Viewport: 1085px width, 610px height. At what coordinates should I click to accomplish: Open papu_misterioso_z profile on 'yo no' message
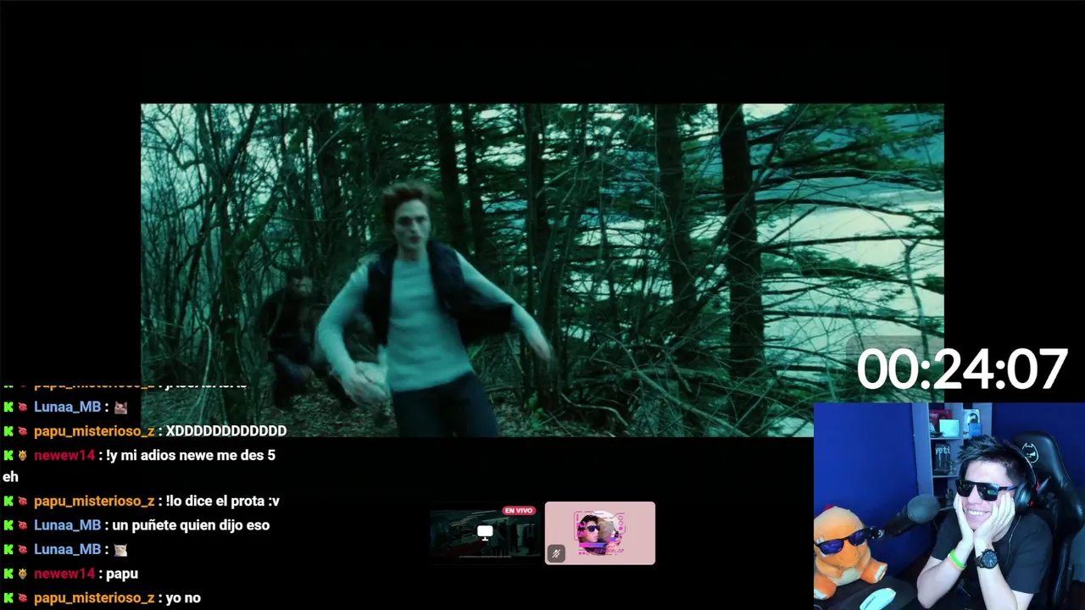click(94, 598)
